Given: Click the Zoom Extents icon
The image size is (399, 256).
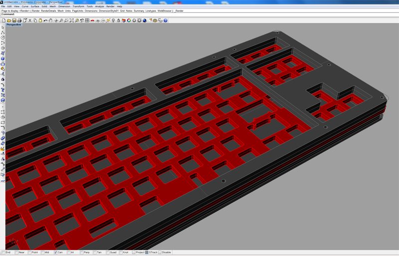Looking at the screenshot, I should 71,20.
